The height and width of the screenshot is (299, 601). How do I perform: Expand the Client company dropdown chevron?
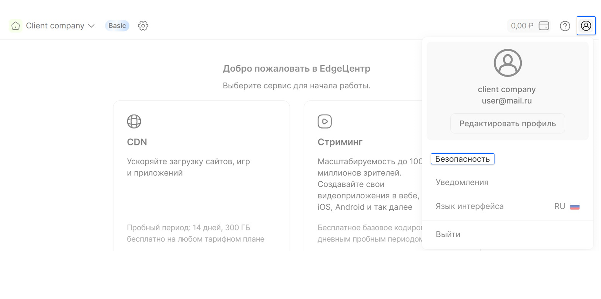tap(91, 26)
